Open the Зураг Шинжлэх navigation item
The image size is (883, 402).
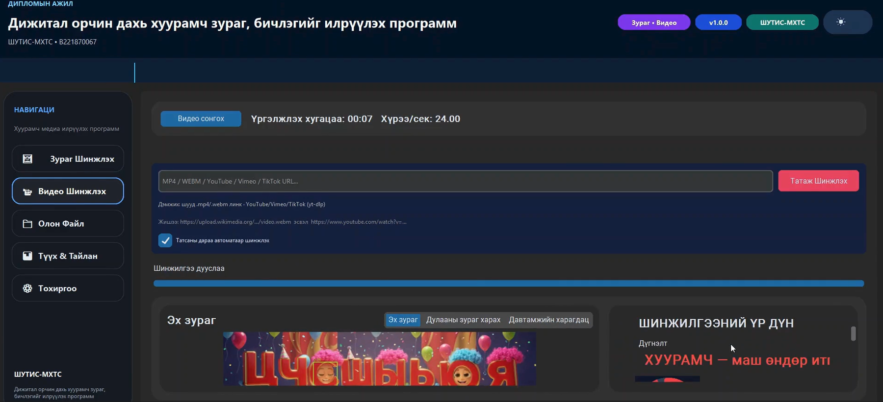click(68, 159)
